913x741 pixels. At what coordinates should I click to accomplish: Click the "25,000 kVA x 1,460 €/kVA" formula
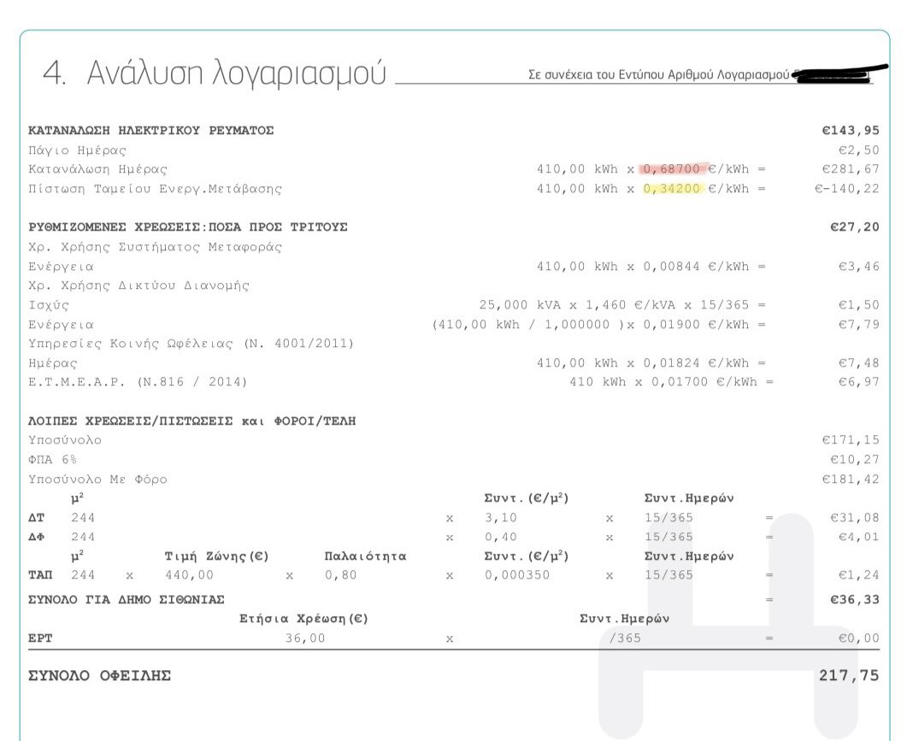578,305
